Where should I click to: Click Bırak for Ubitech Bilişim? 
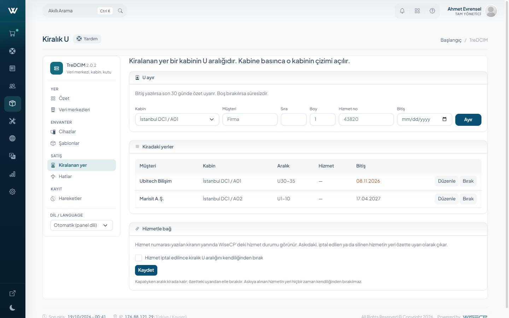(x=468, y=181)
